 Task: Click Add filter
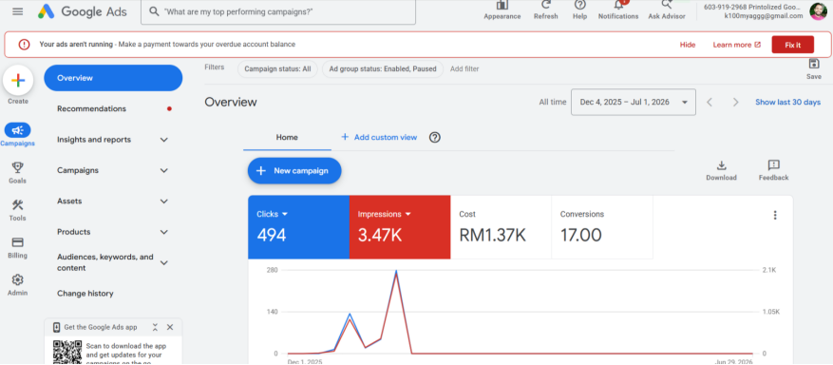[x=464, y=69]
